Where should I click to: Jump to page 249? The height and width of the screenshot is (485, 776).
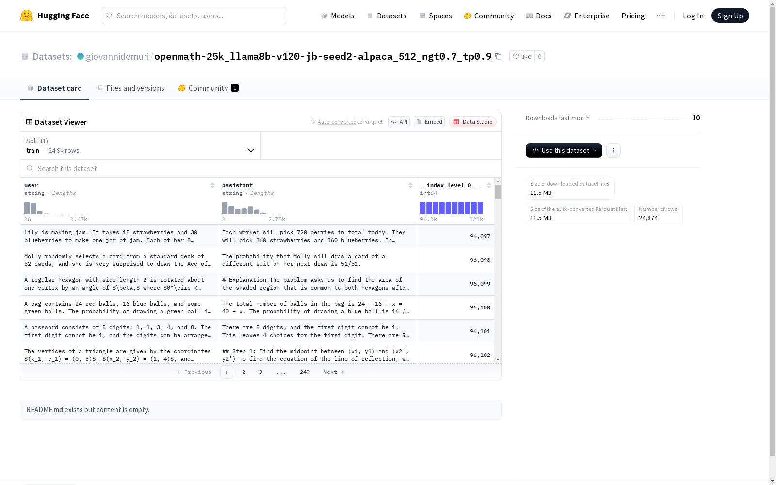click(x=305, y=372)
